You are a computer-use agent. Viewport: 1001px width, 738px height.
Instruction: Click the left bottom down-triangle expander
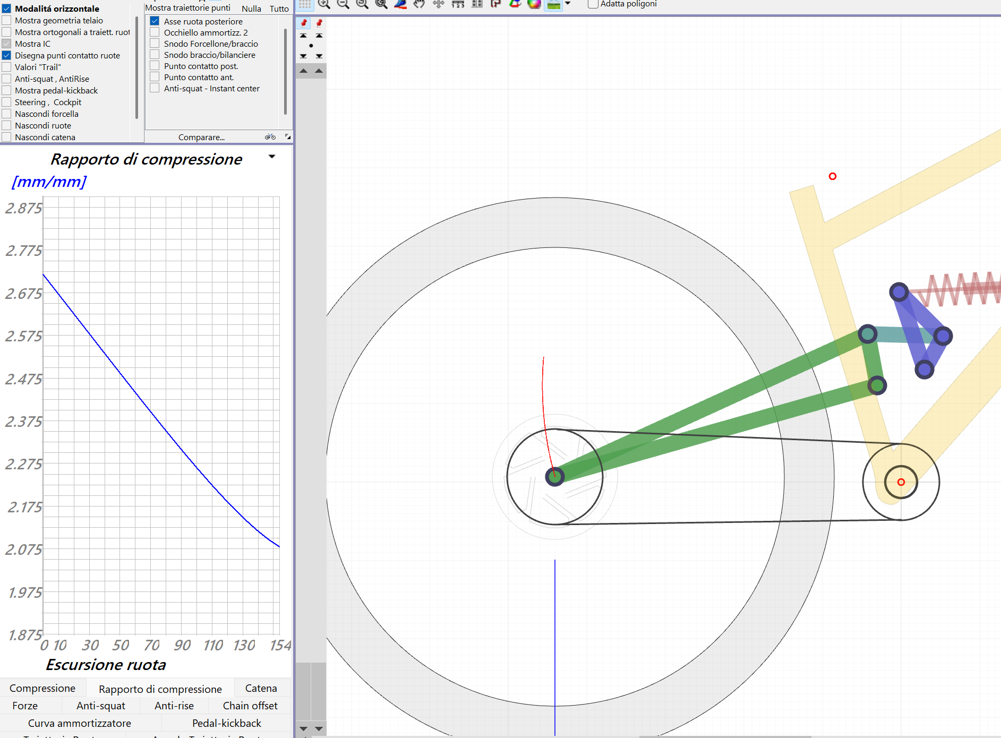click(x=303, y=729)
